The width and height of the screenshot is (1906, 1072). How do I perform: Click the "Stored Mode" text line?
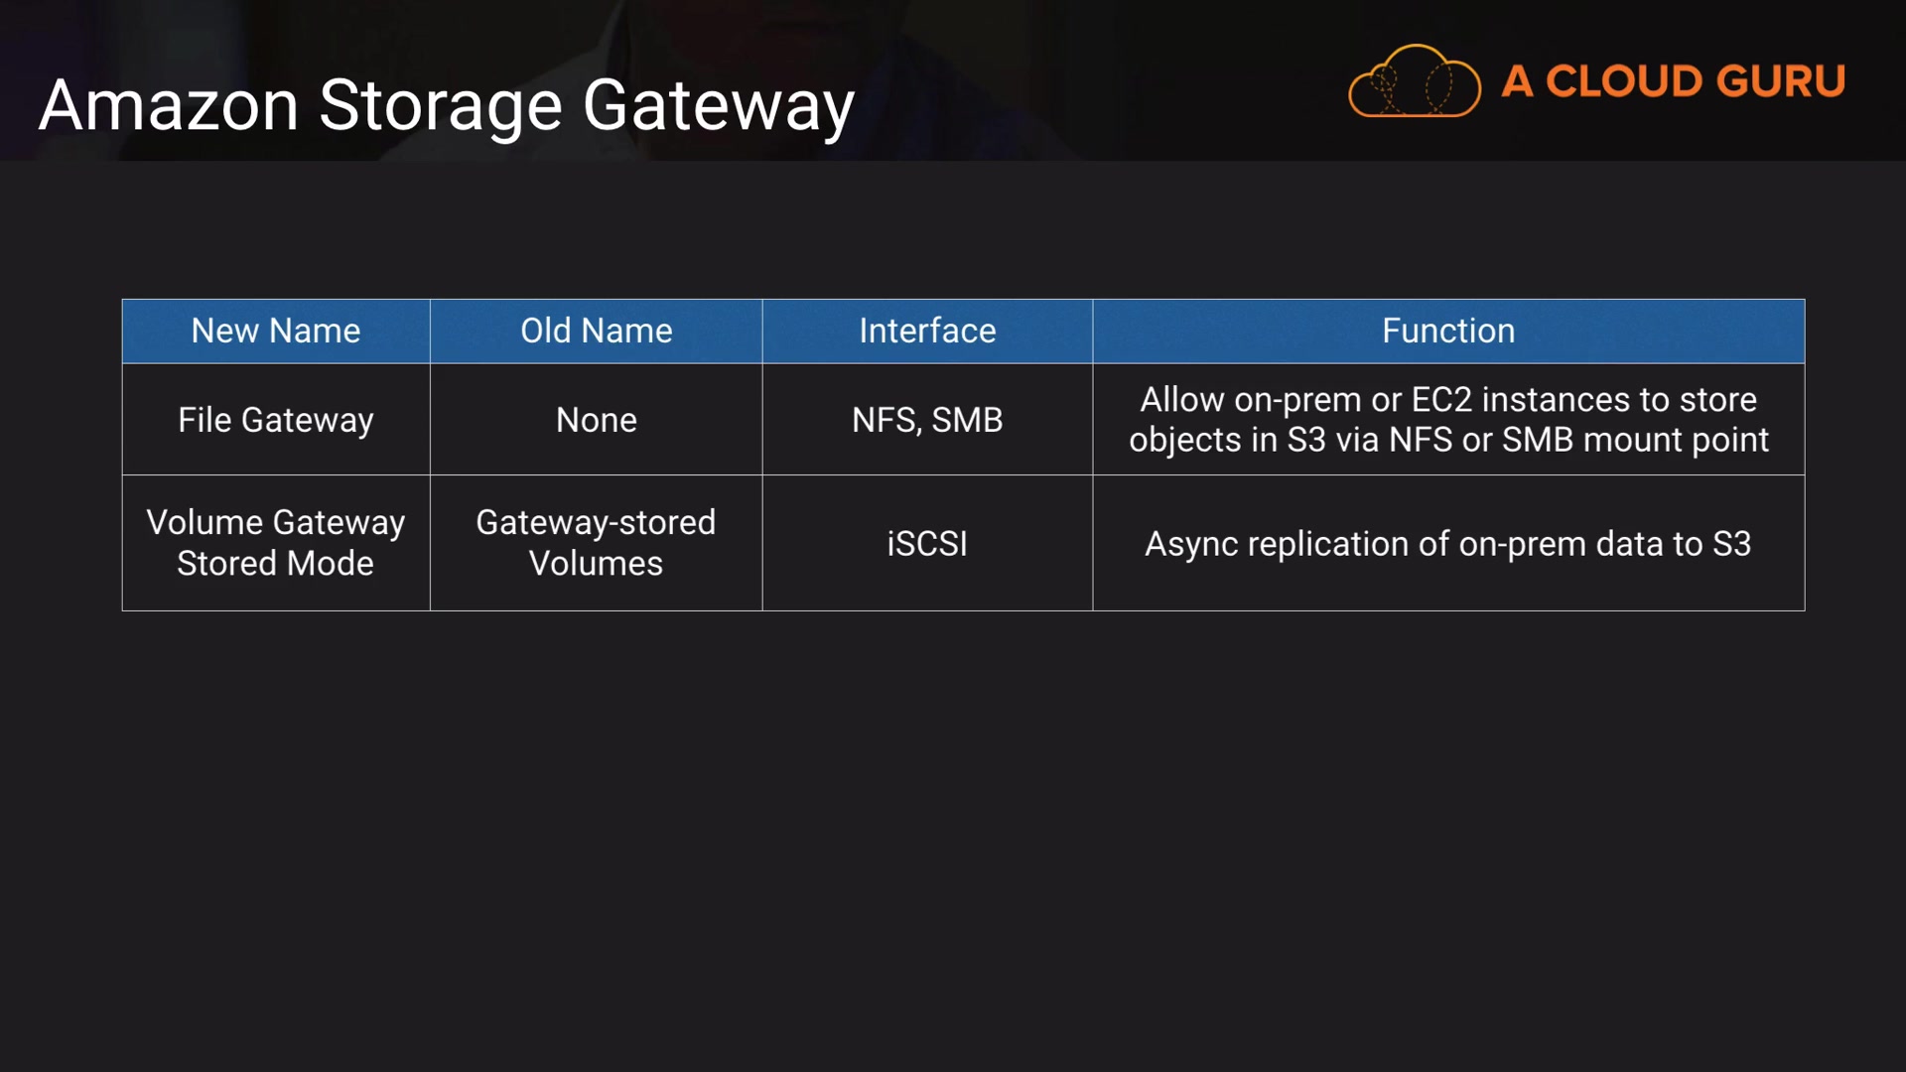(x=276, y=563)
